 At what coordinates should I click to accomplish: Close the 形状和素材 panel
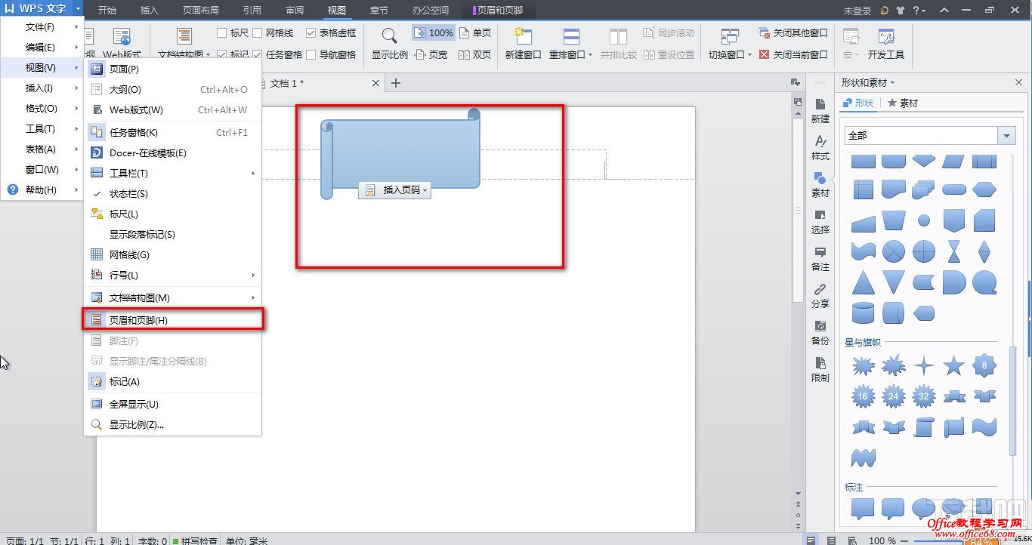tap(1018, 83)
